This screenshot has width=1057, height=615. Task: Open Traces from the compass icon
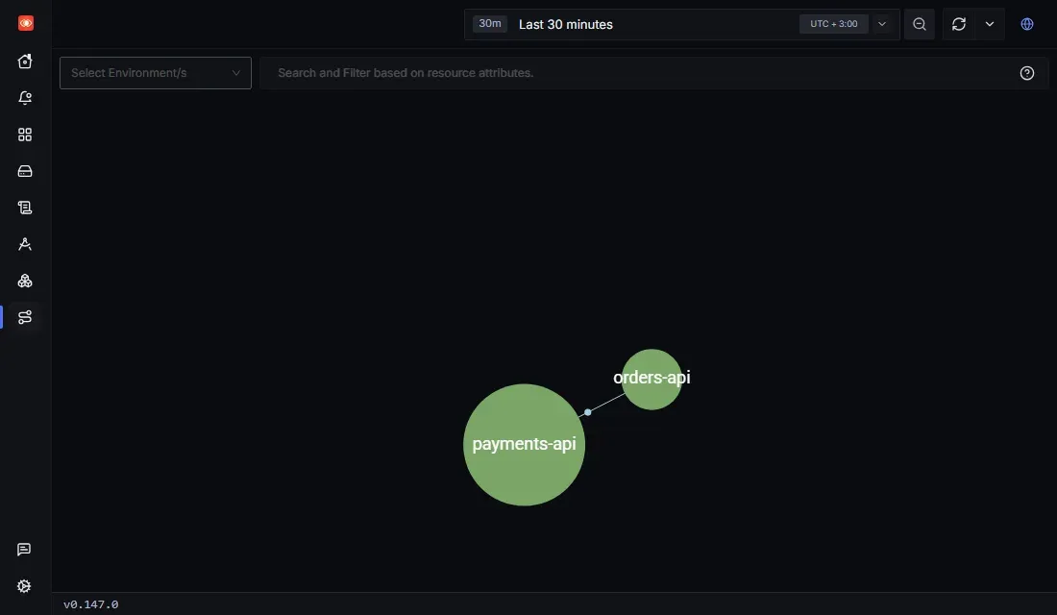25,244
